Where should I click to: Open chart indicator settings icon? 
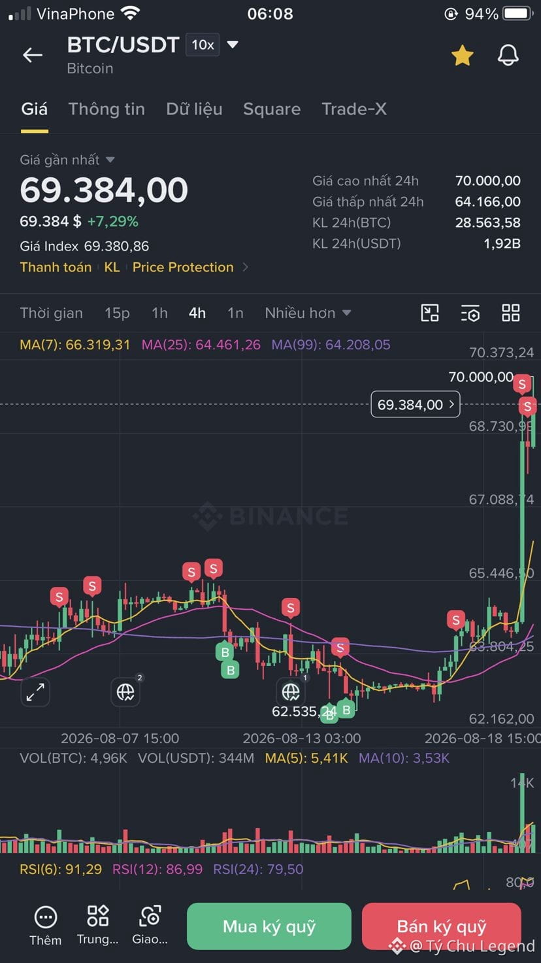(470, 313)
